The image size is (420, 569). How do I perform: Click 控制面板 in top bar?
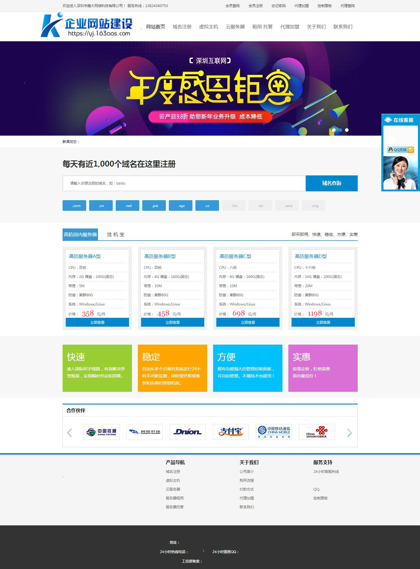coord(325,6)
